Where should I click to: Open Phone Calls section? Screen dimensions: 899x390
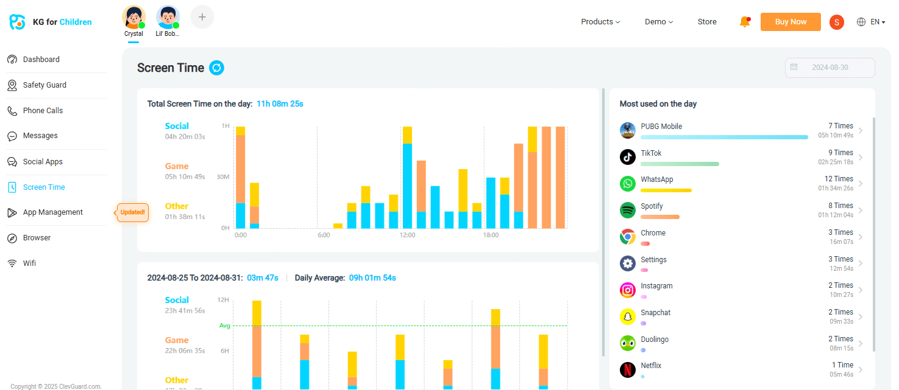(x=43, y=111)
